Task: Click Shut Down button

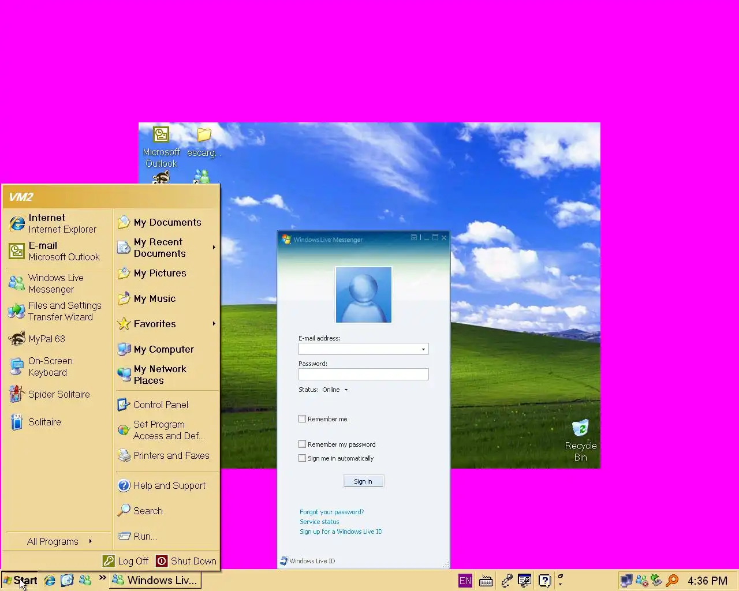Action: 186,561
